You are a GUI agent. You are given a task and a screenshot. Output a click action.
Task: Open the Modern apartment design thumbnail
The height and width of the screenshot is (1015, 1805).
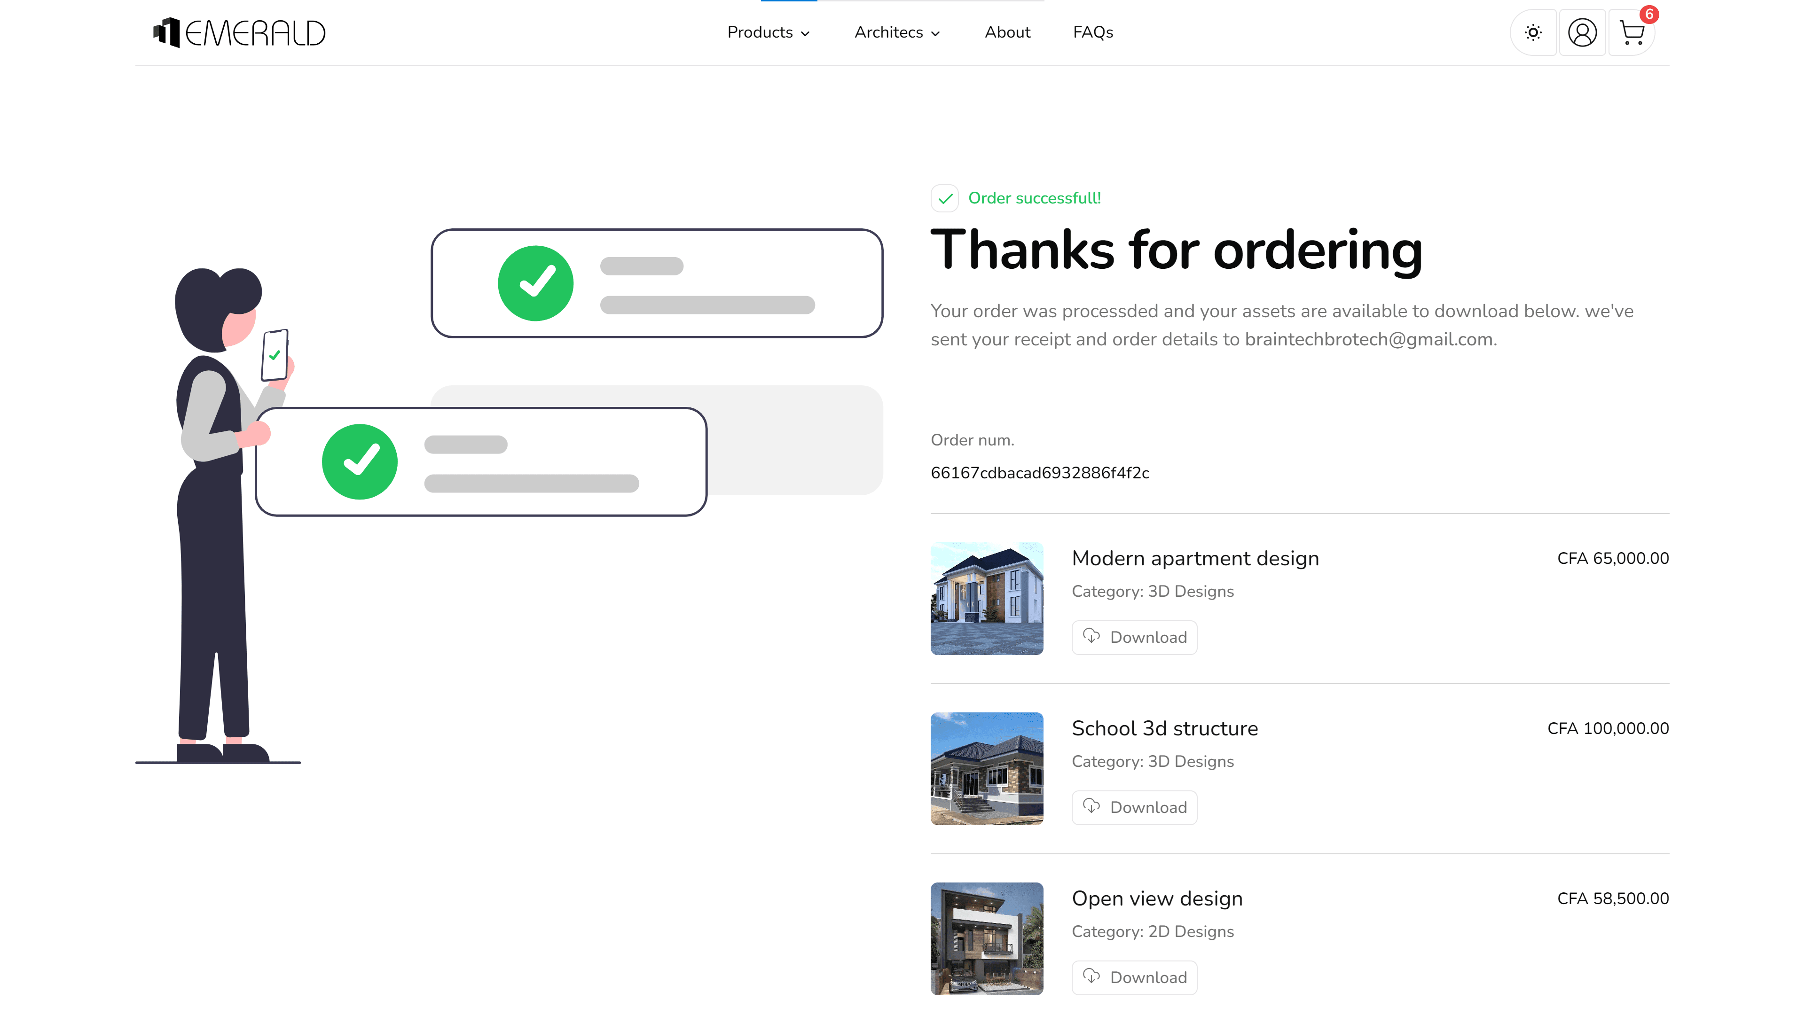coord(987,598)
